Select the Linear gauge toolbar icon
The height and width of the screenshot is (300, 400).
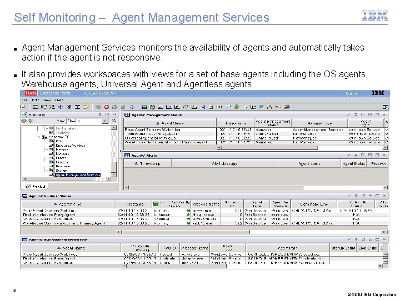194,107
